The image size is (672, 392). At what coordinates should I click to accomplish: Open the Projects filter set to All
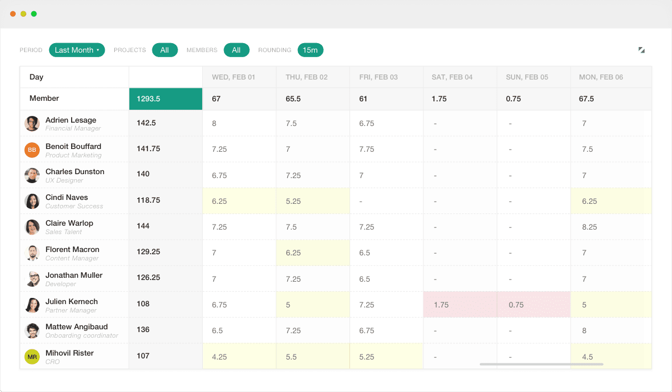(x=165, y=50)
